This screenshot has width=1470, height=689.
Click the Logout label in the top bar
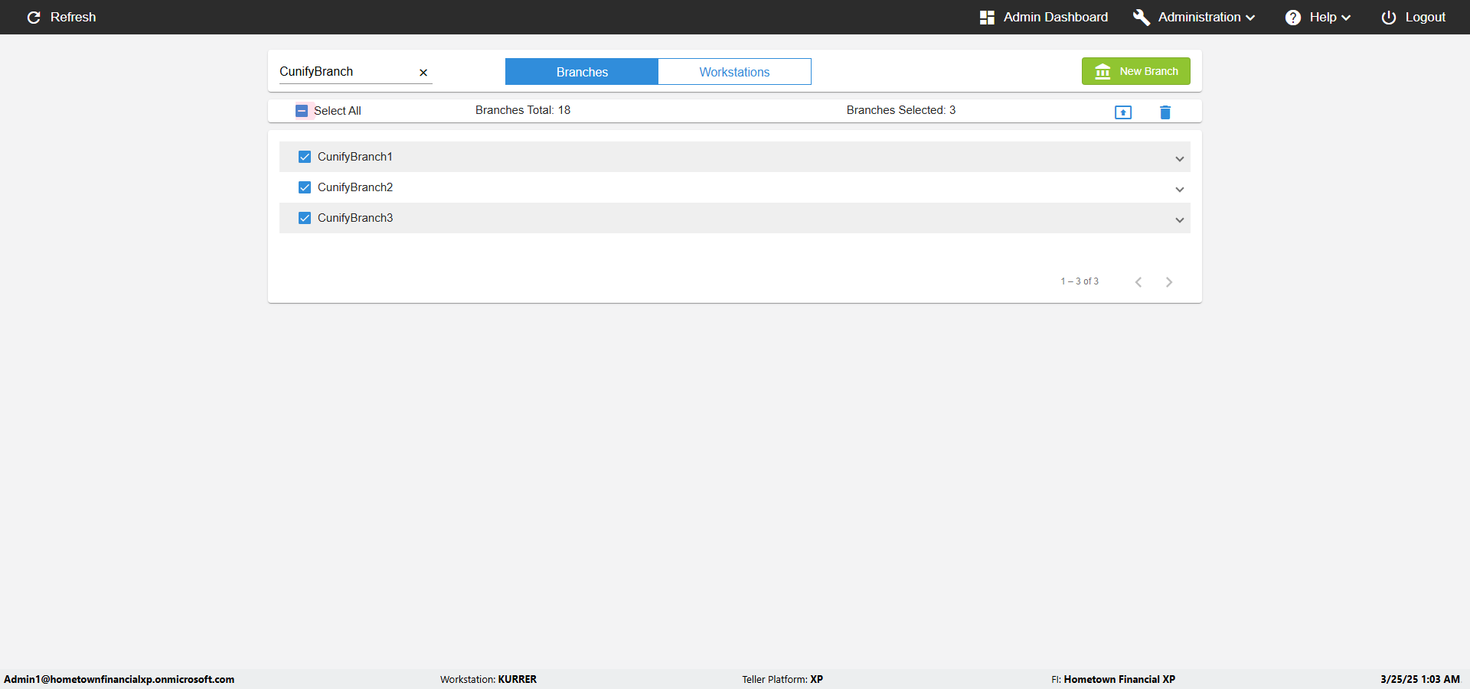[x=1426, y=17]
